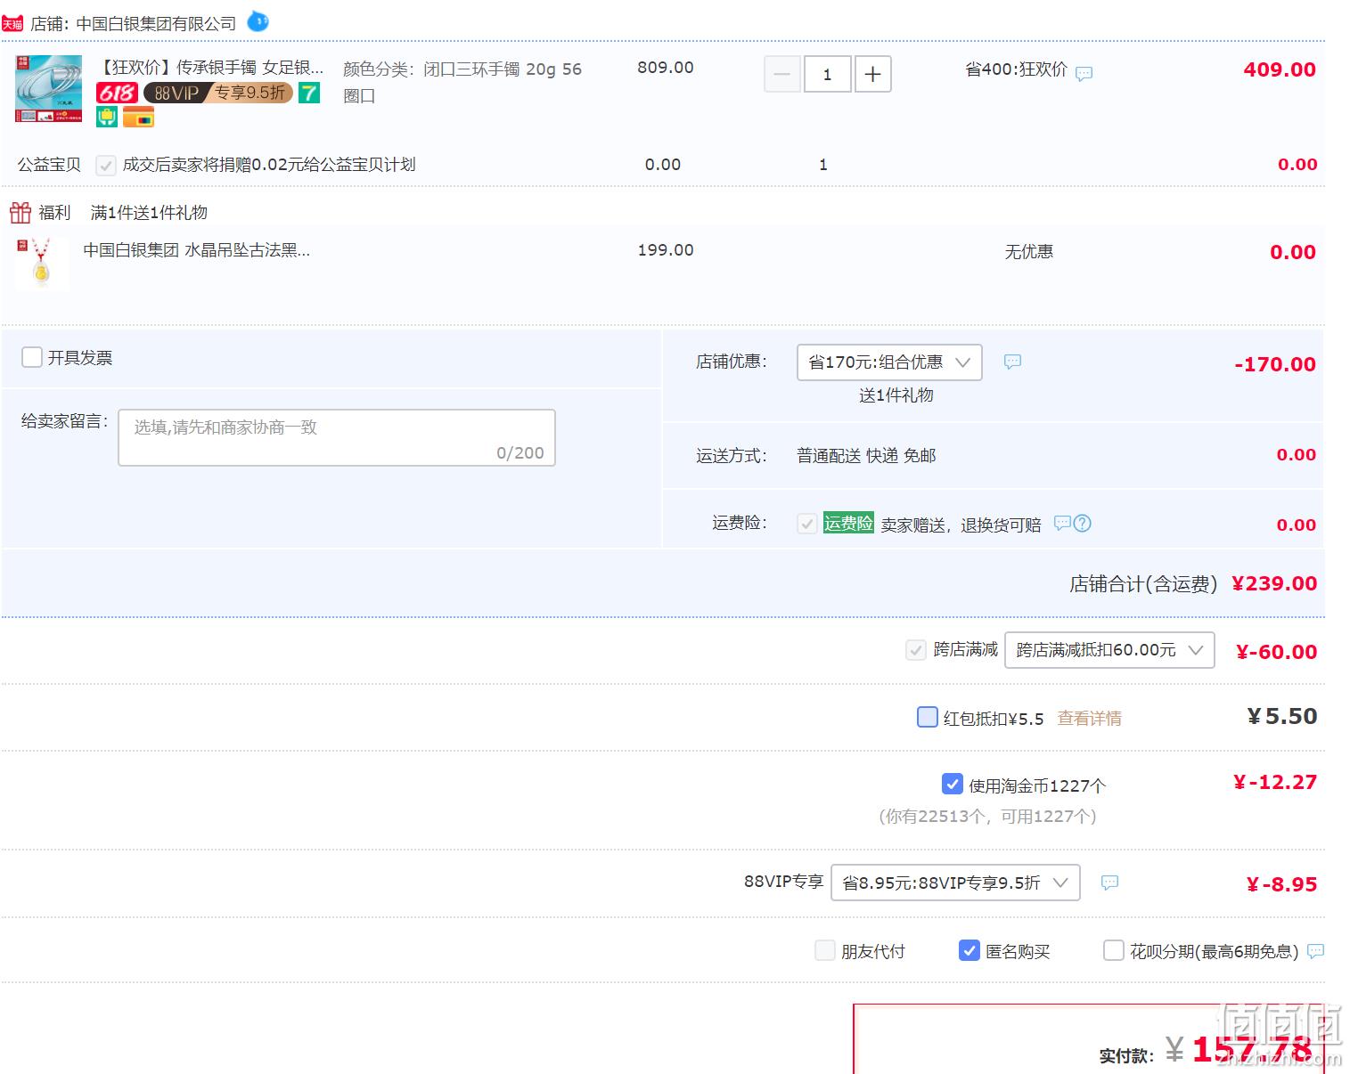This screenshot has height=1074, width=1350.
Task: Open 查看详情 link for red packet
Action: click(x=1089, y=718)
